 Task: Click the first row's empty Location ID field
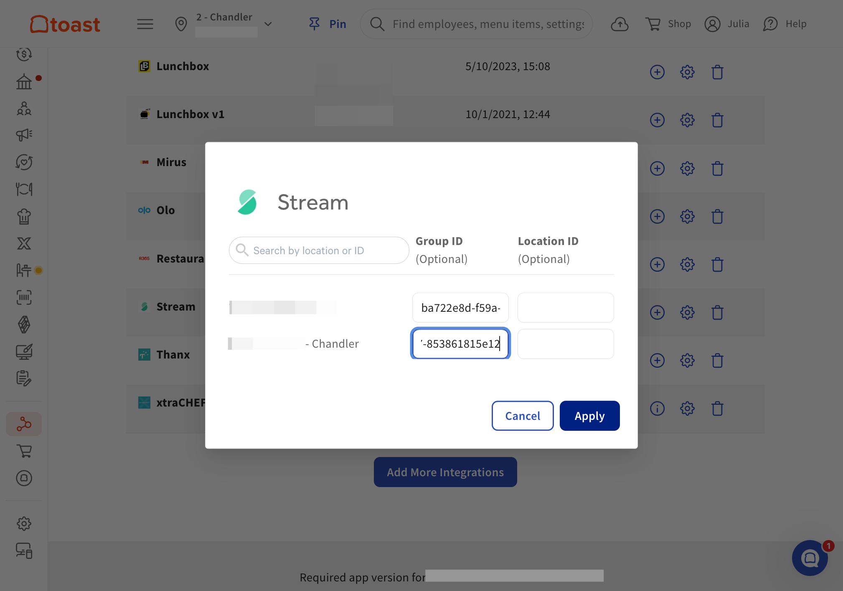click(x=566, y=308)
